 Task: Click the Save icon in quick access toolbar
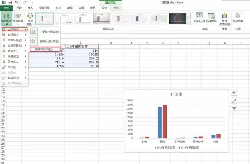click(x=10, y=2)
